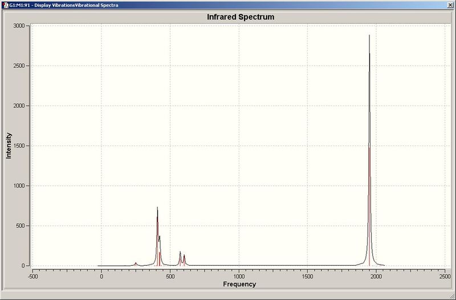Close the Vibrational Spectra window
This screenshot has height=300, width=456.
pos(450,5)
